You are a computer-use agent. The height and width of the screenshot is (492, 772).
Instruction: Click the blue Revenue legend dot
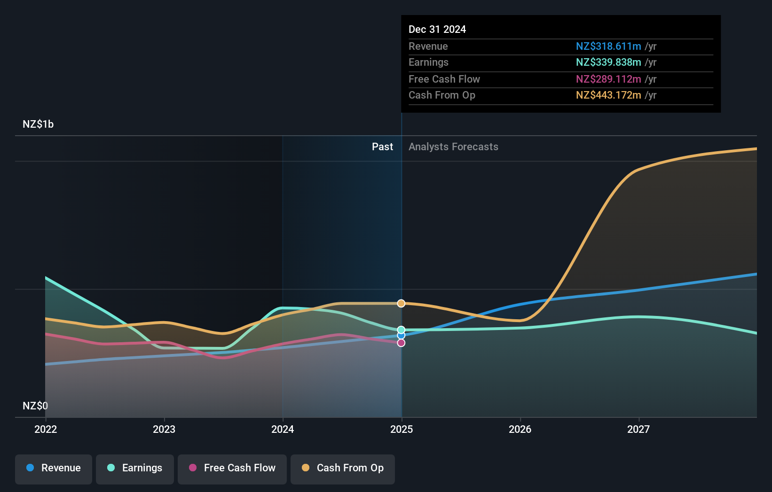click(x=30, y=468)
